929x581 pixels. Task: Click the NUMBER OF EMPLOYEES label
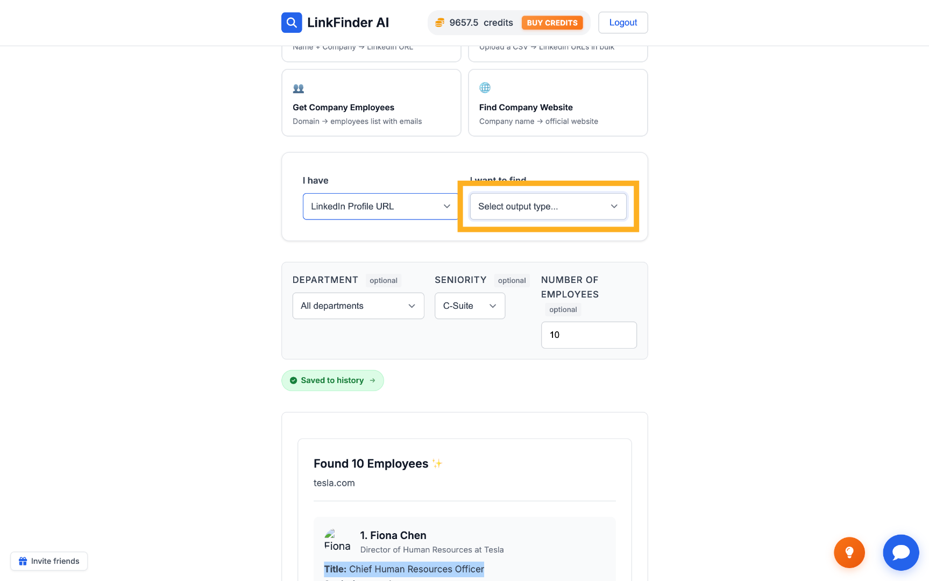pyautogui.click(x=570, y=287)
